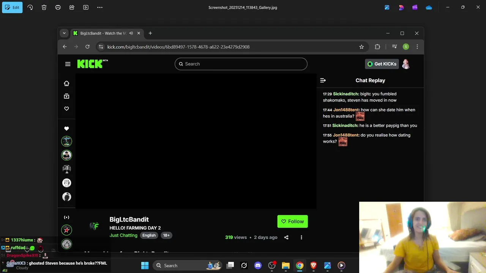The width and height of the screenshot is (486, 273).
Task: Open the green Chrome profile avatar
Action: click(406, 47)
